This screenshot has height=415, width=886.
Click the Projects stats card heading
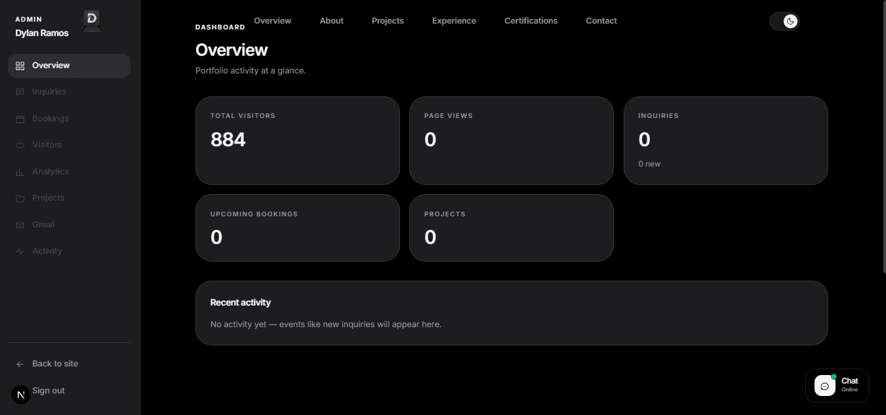pos(445,214)
